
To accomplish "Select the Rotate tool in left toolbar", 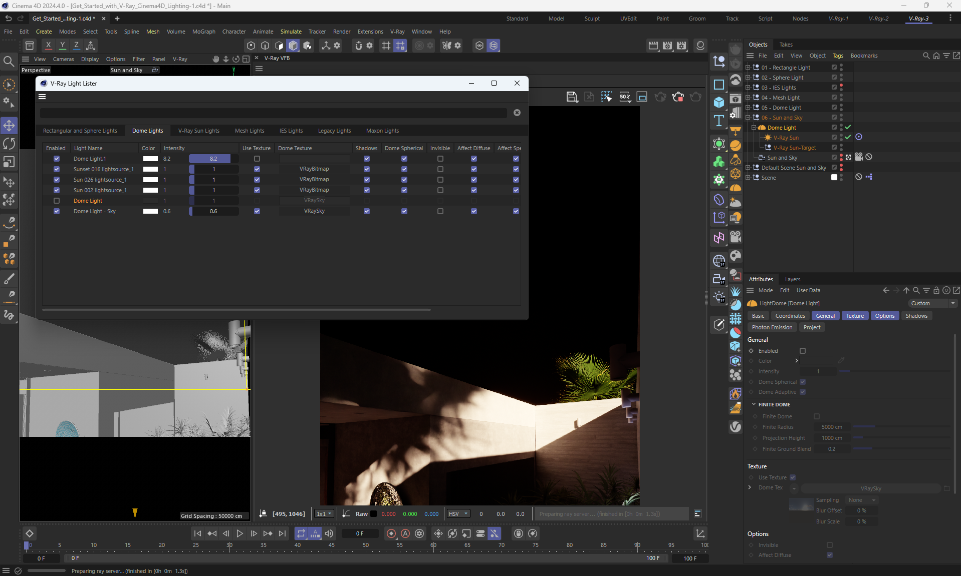I will pos(9,144).
